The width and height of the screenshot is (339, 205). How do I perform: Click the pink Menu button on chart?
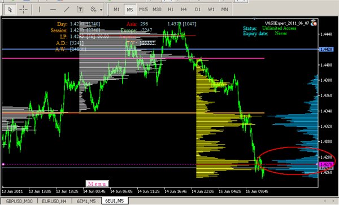97,184
